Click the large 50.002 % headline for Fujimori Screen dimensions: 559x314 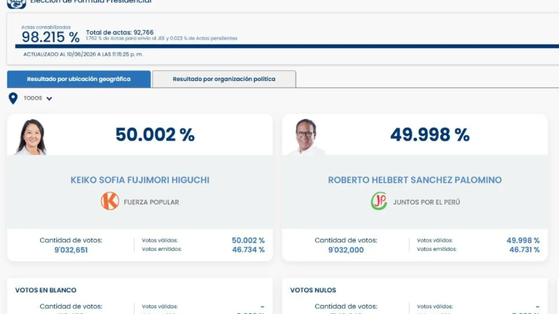click(x=155, y=135)
